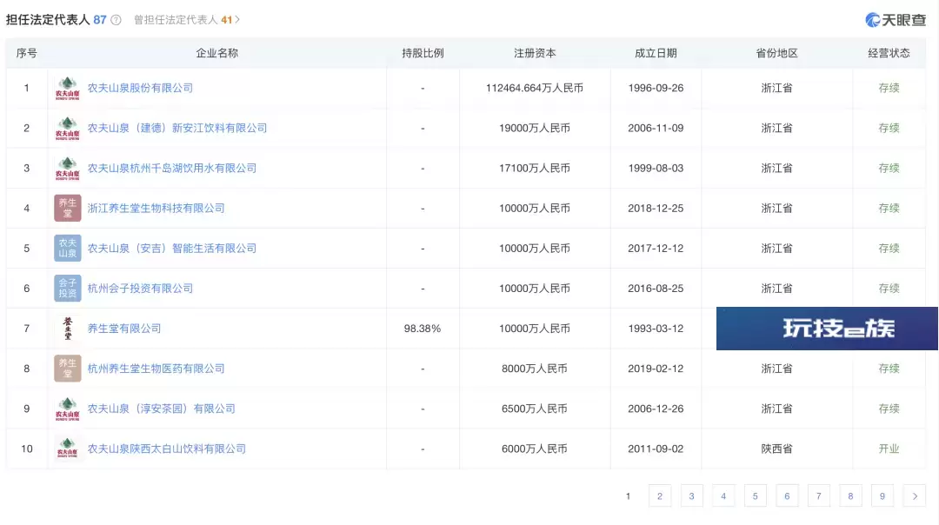The image size is (939, 525).
Task: Click the 养生堂有限公司 logo
Action: 68,329
